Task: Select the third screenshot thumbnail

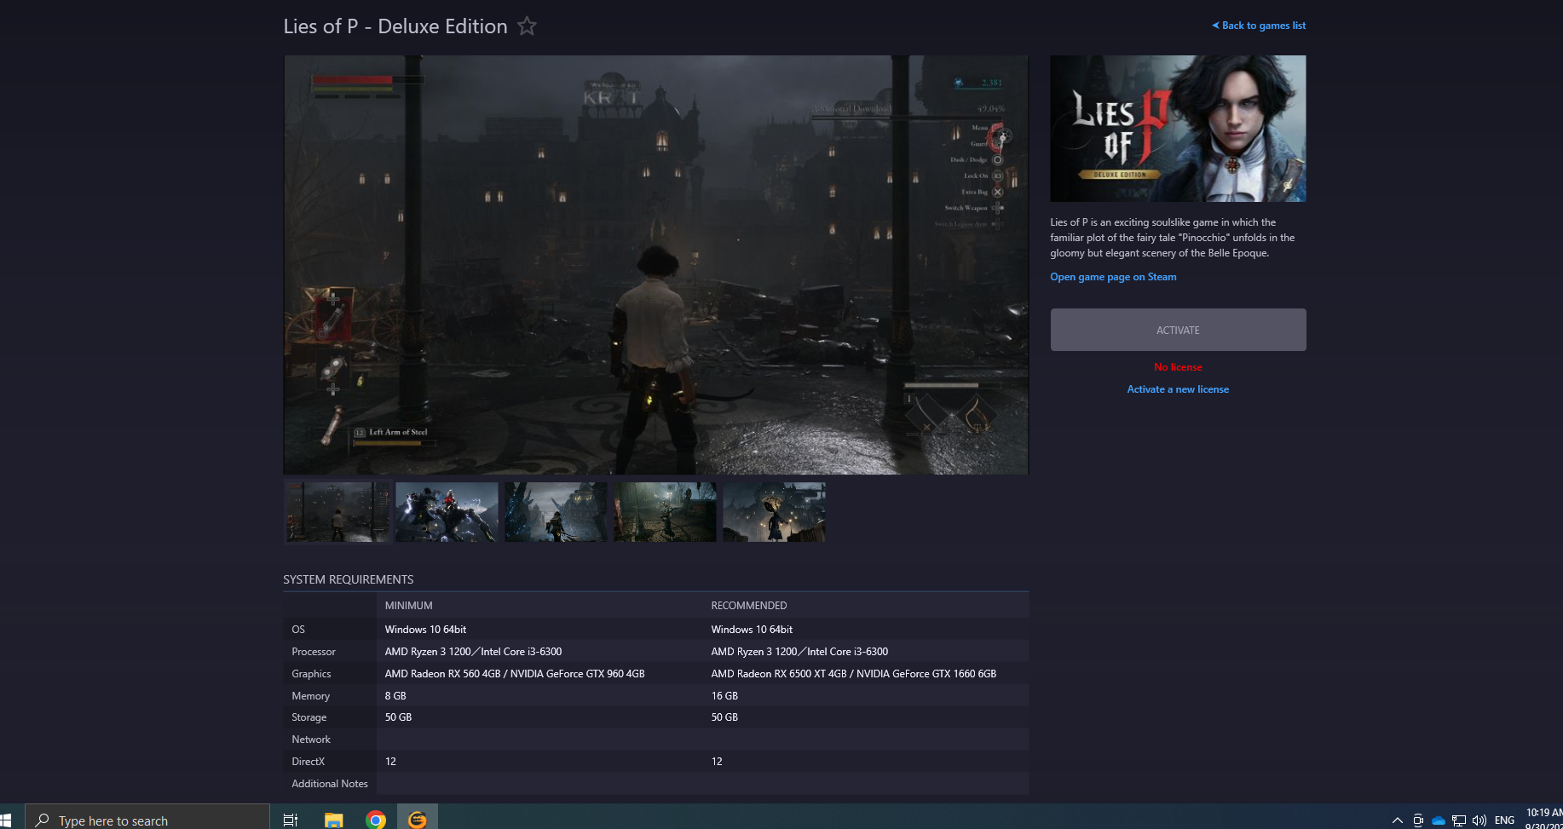Action: (x=556, y=512)
